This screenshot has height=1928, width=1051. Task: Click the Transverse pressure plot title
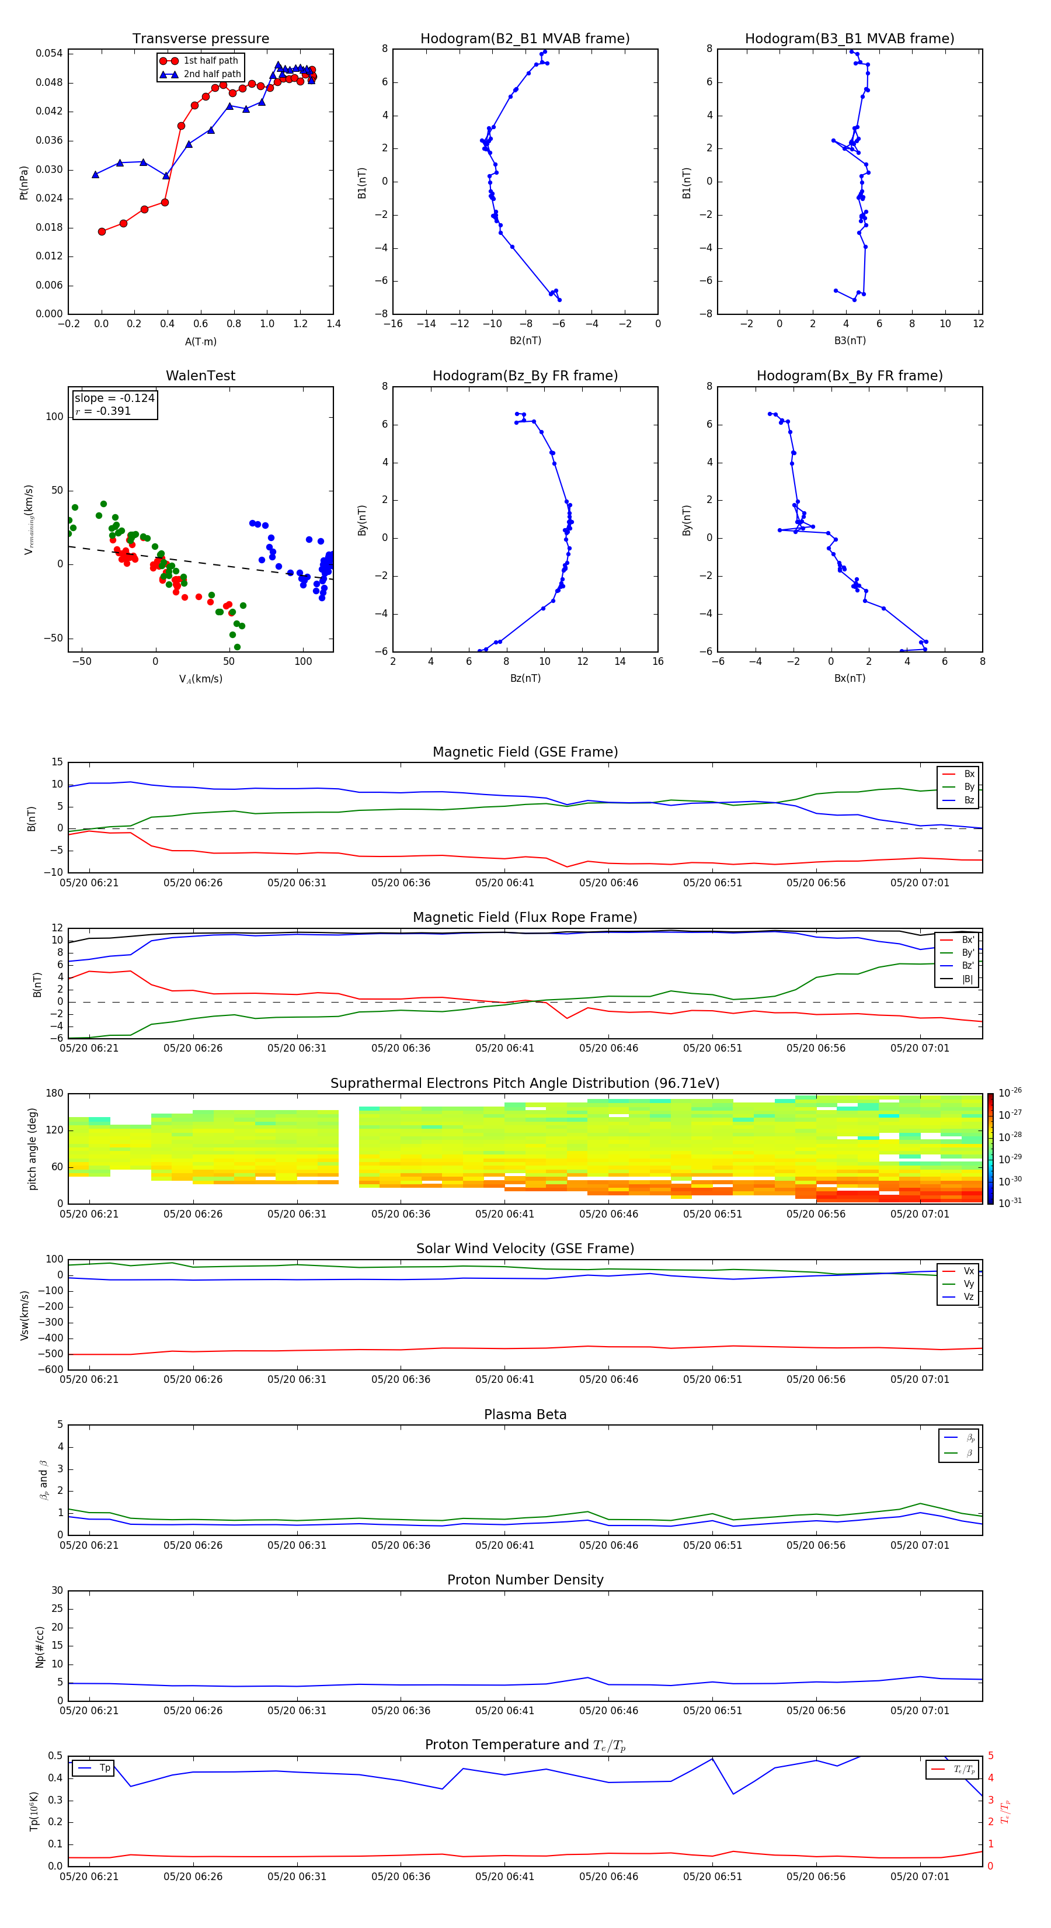[200, 39]
